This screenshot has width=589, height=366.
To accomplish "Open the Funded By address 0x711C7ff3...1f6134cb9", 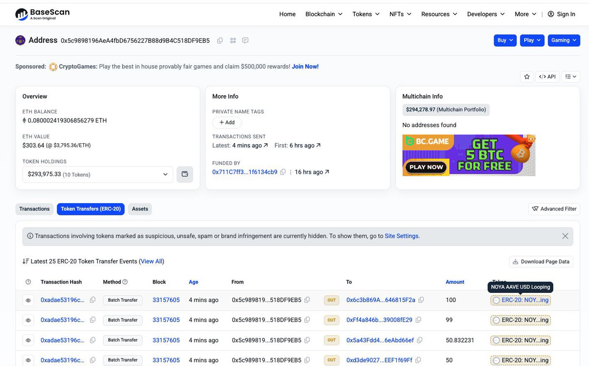I will click(245, 172).
